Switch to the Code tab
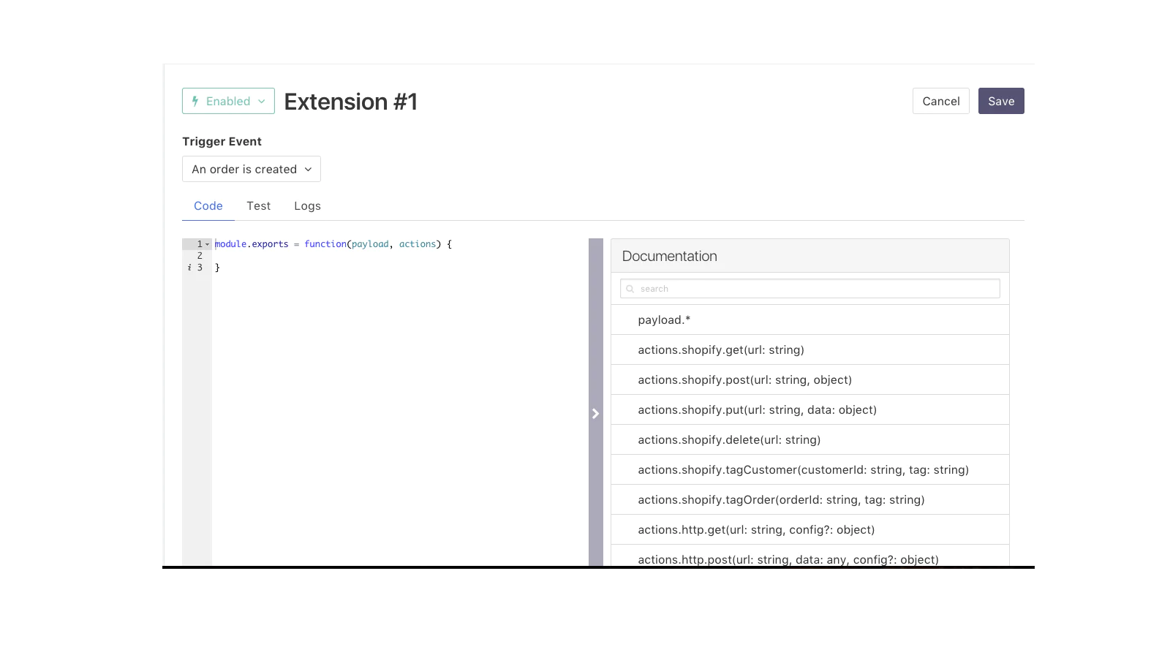The height and width of the screenshot is (658, 1170). [x=208, y=206]
